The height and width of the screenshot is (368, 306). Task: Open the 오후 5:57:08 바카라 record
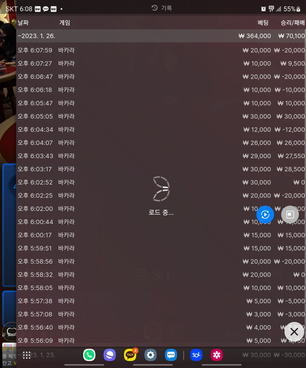(x=161, y=314)
